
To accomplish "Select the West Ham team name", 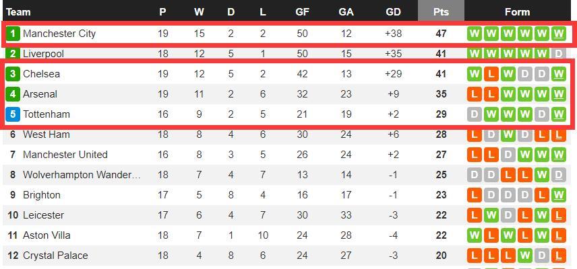I will pos(47,134).
